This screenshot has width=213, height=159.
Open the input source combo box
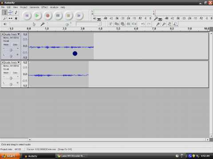point(89,24)
